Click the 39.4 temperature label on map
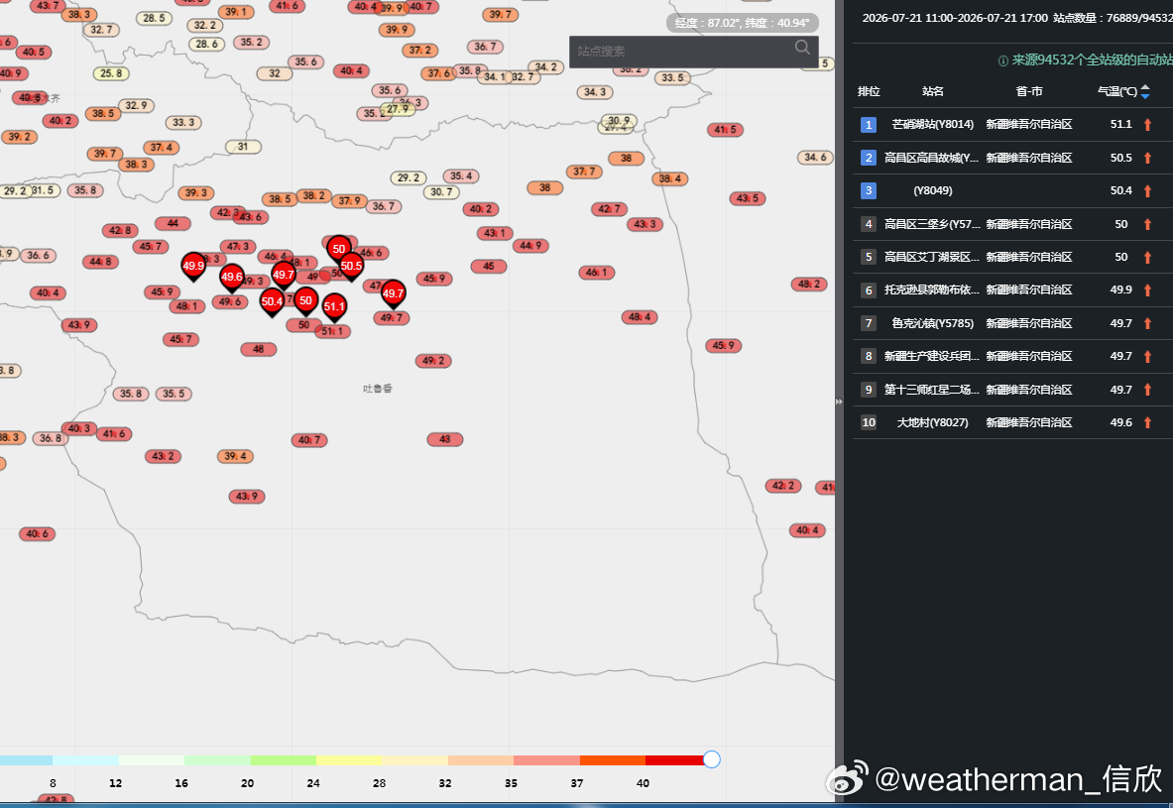Image resolution: width=1173 pixels, height=808 pixels. 235,456
